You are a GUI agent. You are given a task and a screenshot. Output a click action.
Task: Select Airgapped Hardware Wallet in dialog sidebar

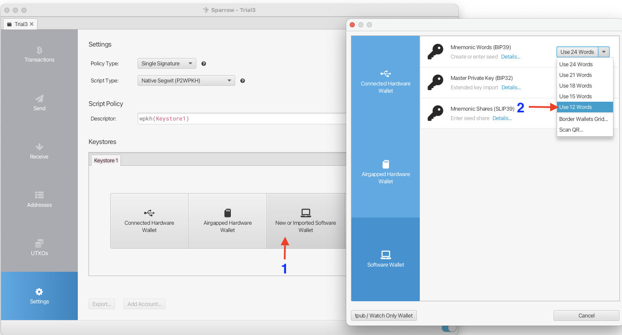pyautogui.click(x=386, y=172)
